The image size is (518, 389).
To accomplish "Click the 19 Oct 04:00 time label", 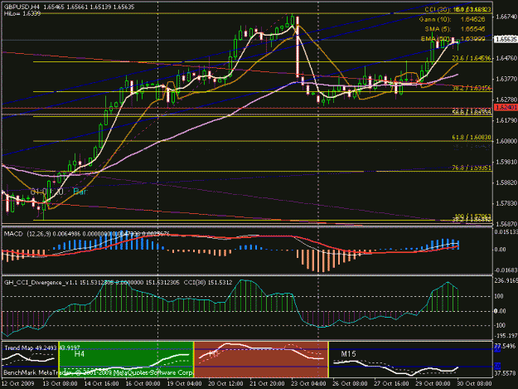I will (x=184, y=384).
